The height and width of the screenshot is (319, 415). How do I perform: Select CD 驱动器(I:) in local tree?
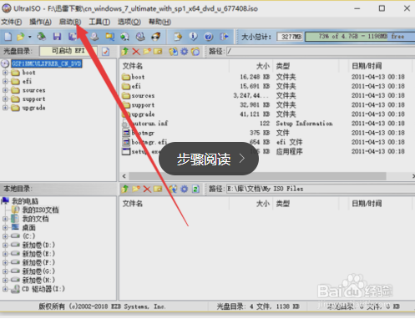43,289
